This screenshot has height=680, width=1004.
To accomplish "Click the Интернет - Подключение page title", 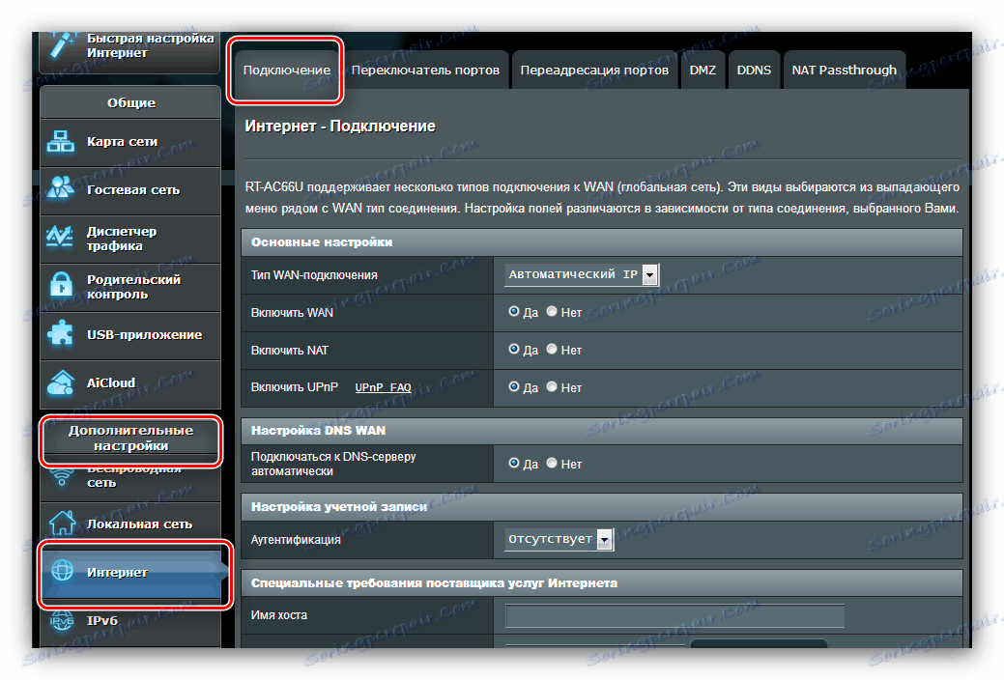I will coord(340,127).
